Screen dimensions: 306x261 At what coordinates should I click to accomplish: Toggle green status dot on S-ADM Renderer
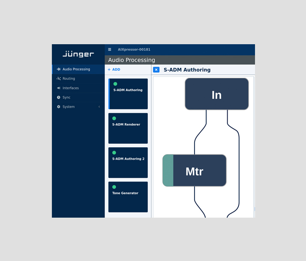coord(114,118)
